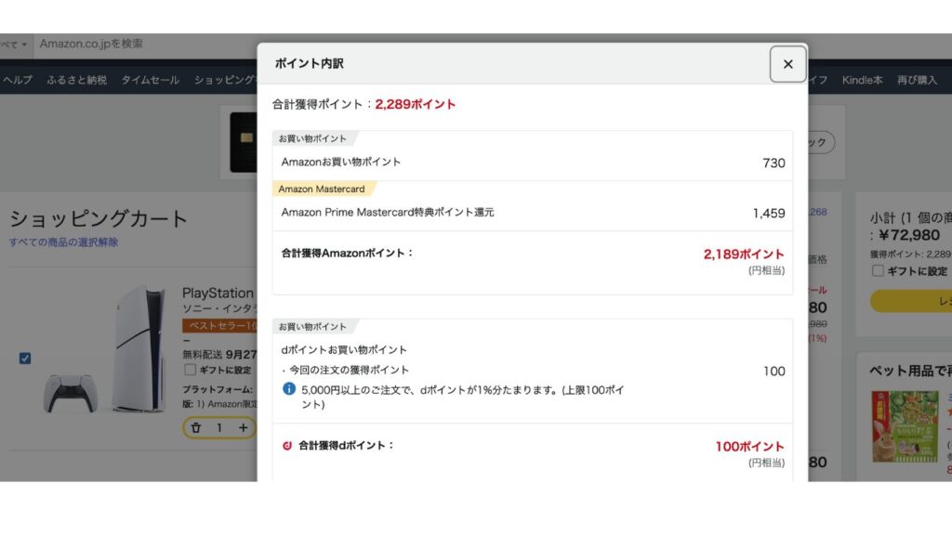Open the PlayStation product title link
Screen dimensions: 952x535
218,293
